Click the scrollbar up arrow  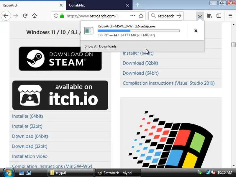click(233, 24)
